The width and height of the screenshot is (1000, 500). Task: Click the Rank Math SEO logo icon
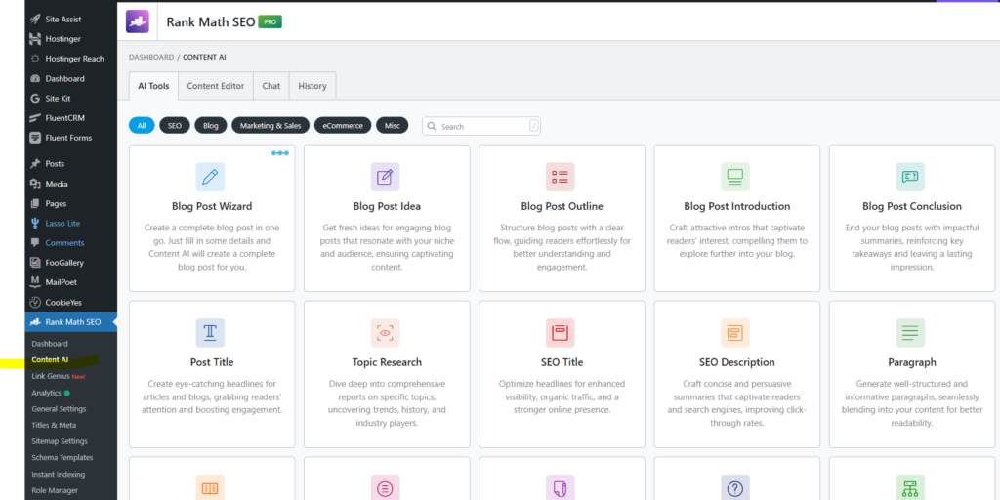point(139,21)
